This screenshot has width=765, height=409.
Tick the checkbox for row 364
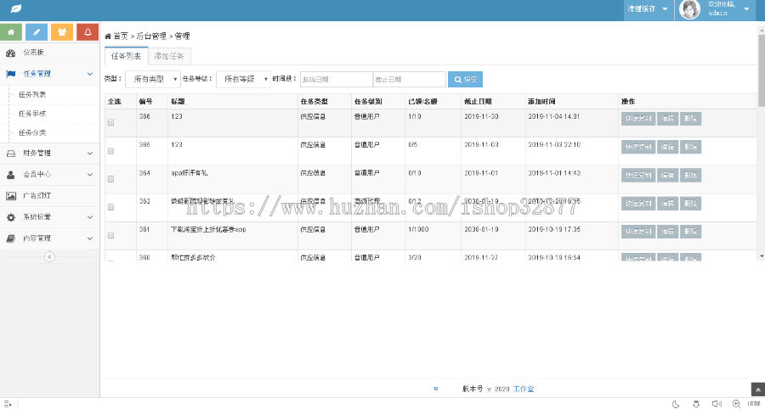point(110,179)
